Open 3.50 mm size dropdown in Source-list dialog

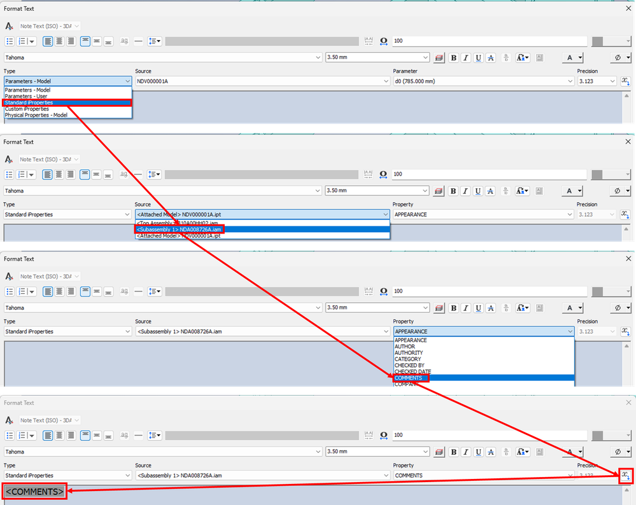pyautogui.click(x=378, y=191)
